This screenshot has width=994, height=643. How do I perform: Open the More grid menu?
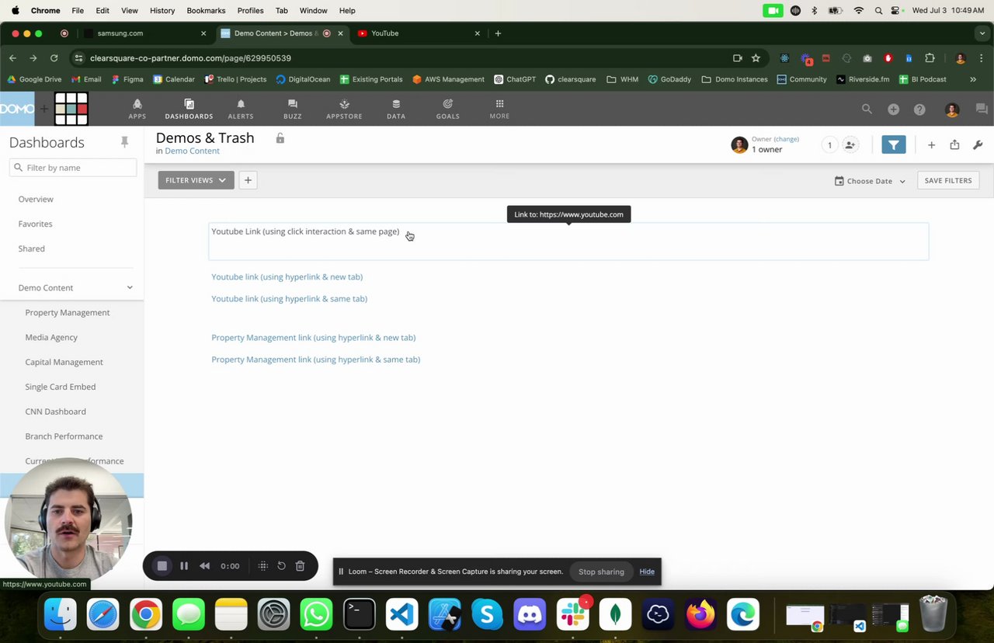click(499, 109)
